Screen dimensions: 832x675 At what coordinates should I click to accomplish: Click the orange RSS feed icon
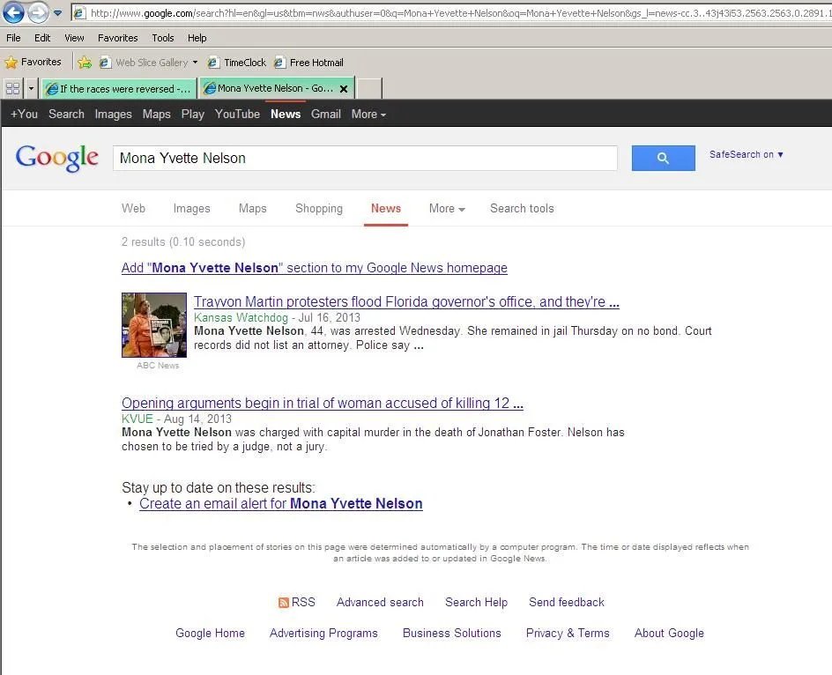(x=283, y=603)
